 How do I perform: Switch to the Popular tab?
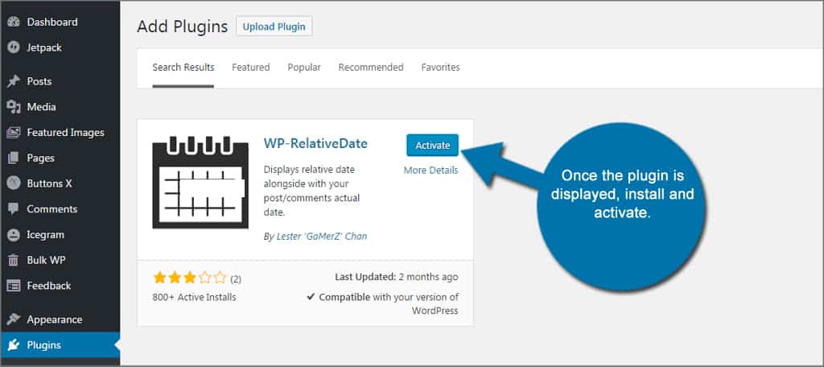point(304,68)
